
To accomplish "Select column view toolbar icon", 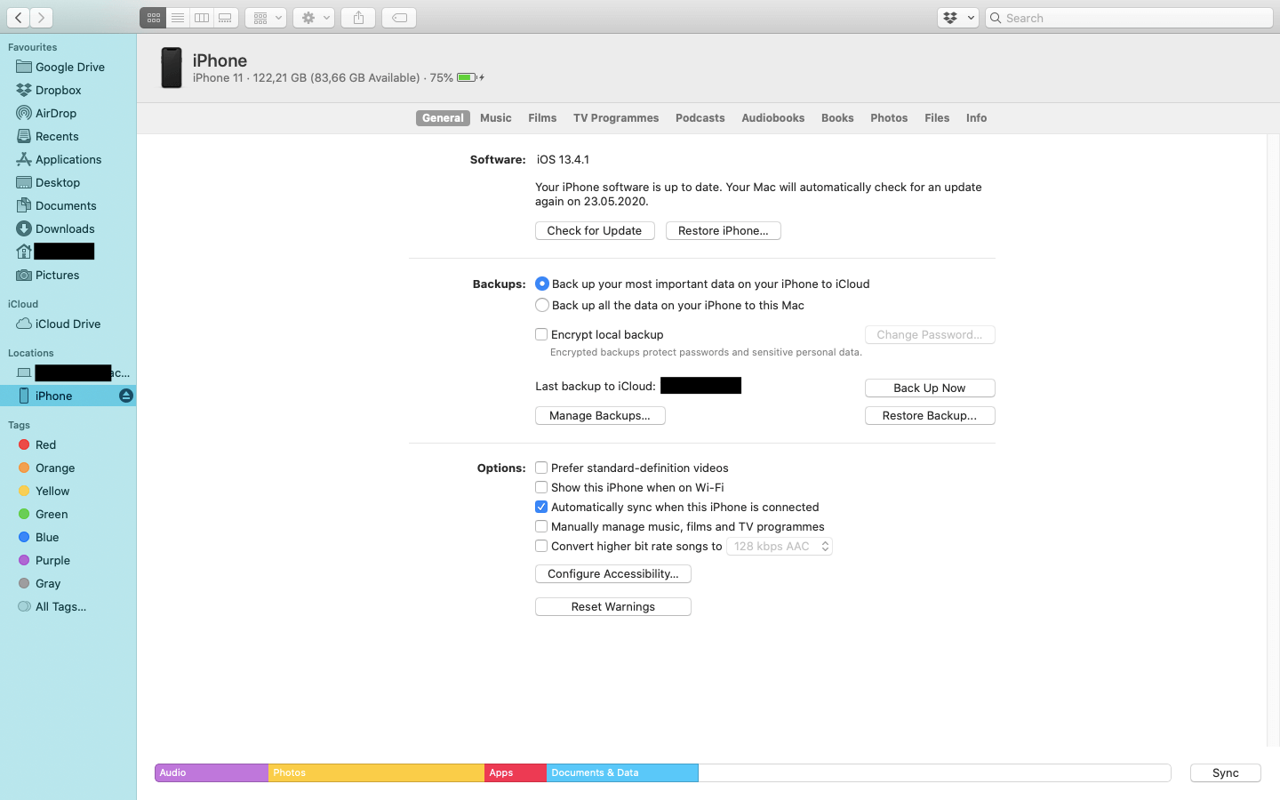I will 202,18.
